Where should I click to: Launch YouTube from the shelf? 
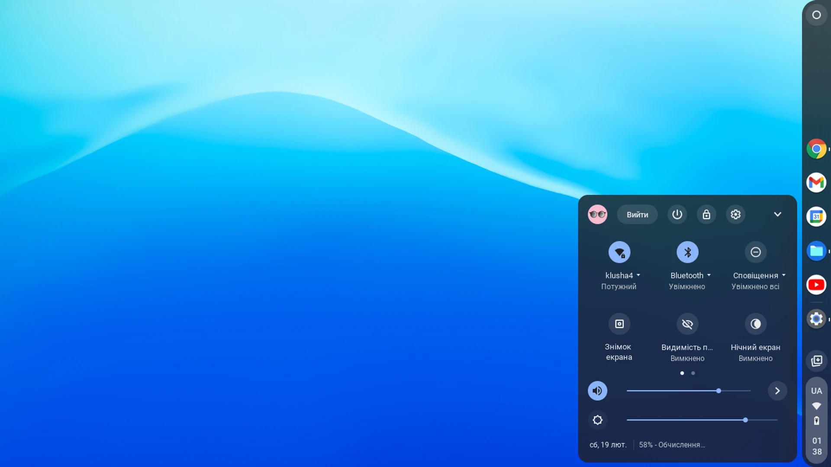816,285
